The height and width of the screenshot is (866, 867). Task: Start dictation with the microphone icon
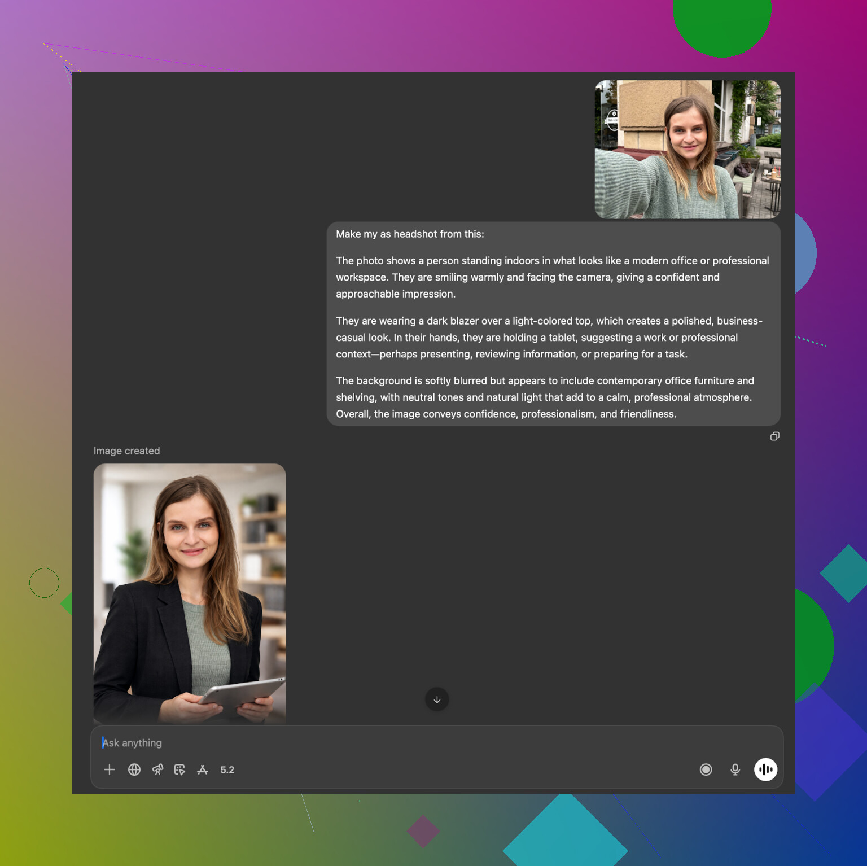tap(735, 769)
